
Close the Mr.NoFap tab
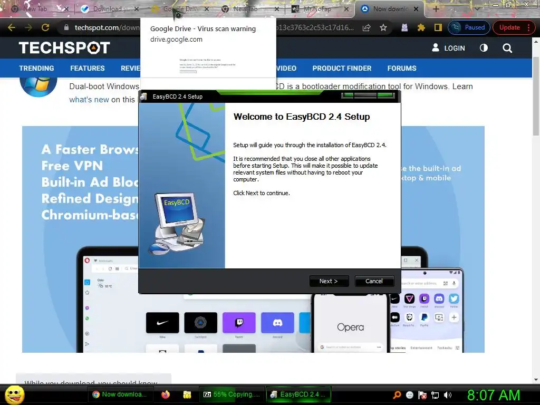346,9
